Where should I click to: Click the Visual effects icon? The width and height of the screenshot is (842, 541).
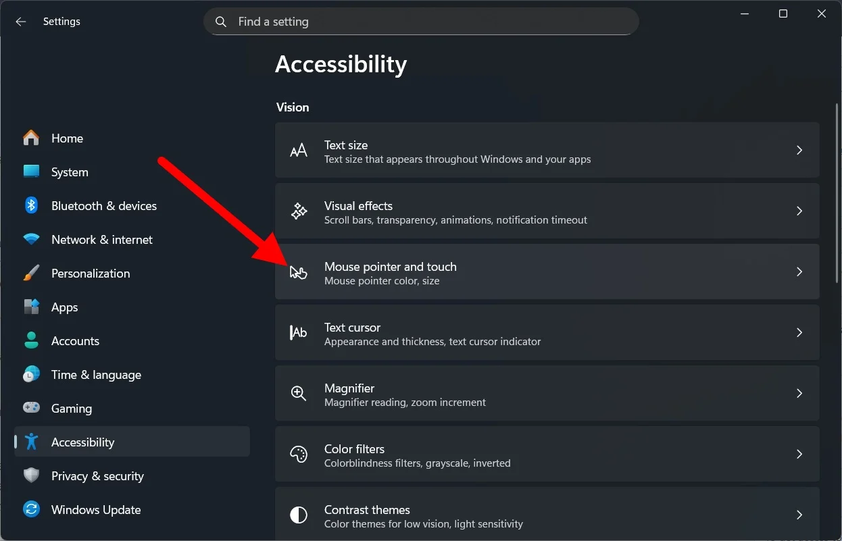coord(298,211)
